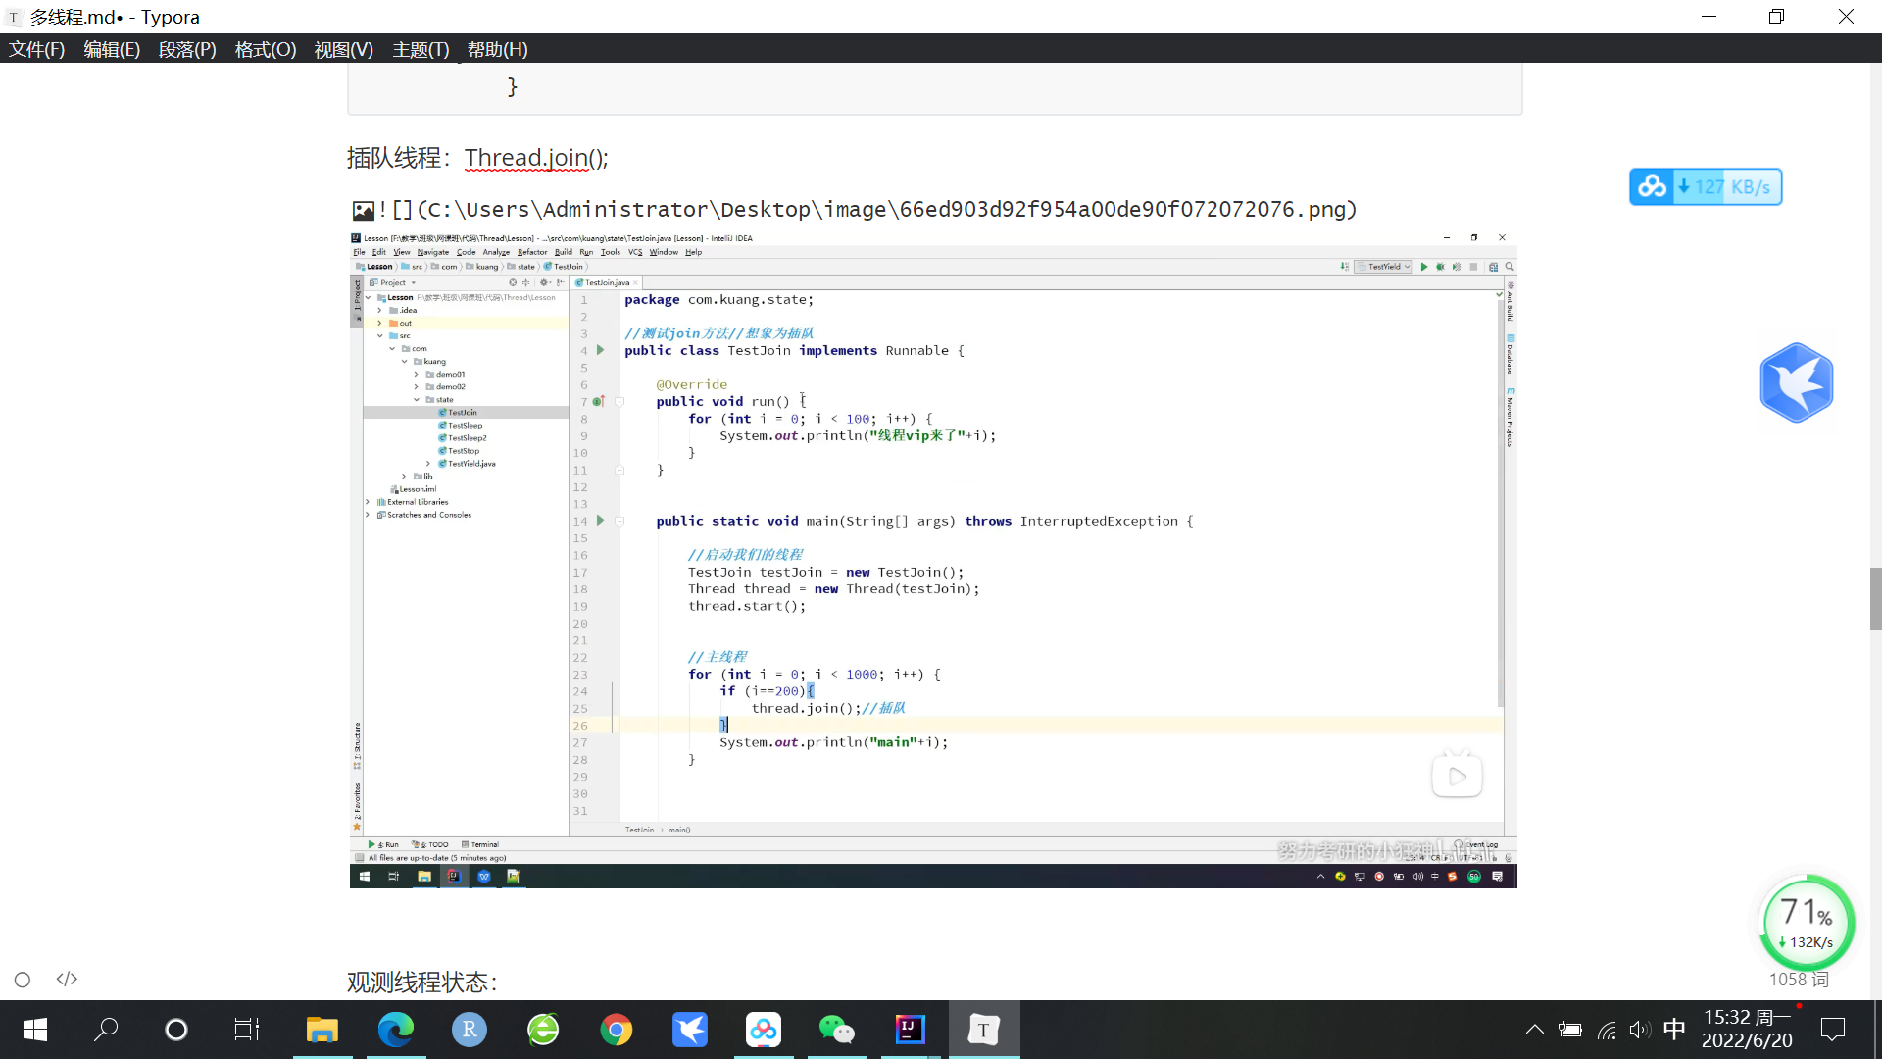
Task: Toggle source code mode </> icon
Action: [x=67, y=980]
